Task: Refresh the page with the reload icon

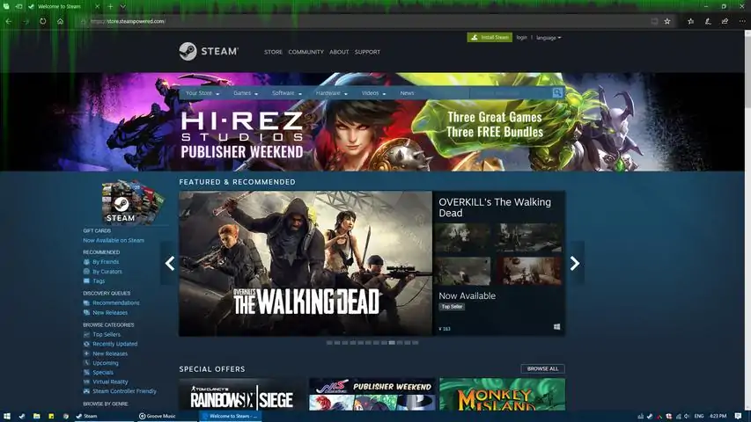Action: (43, 21)
